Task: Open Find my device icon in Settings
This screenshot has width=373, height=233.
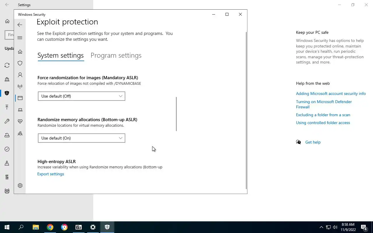Action: (7, 163)
